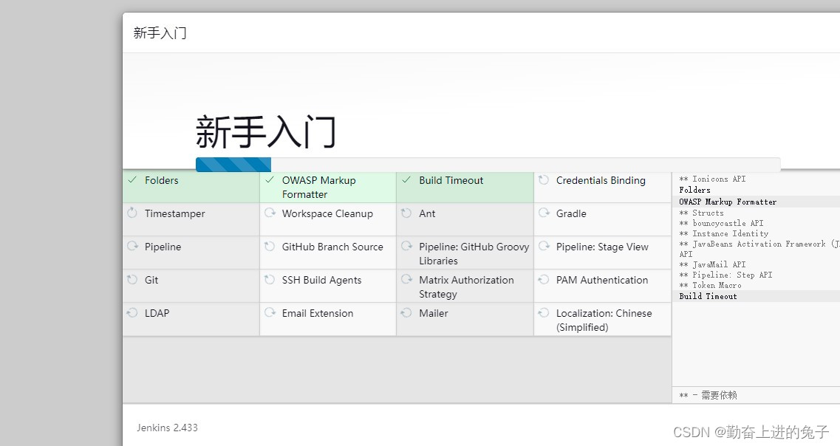This screenshot has height=446, width=840.
Task: Click the large 新手入门 heading
Action: (x=266, y=131)
